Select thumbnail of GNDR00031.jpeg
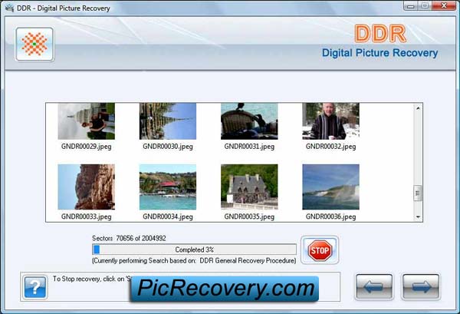460x314 pixels. (x=249, y=121)
